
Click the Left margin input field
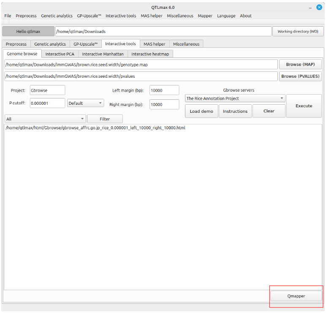[x=164, y=90]
